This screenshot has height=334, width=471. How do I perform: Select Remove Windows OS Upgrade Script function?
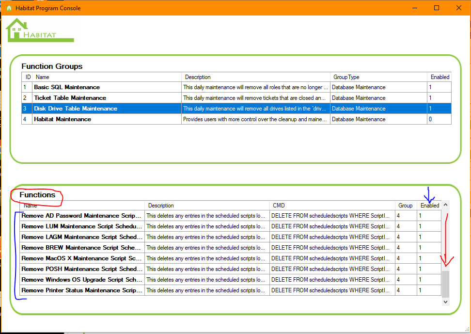(82, 280)
